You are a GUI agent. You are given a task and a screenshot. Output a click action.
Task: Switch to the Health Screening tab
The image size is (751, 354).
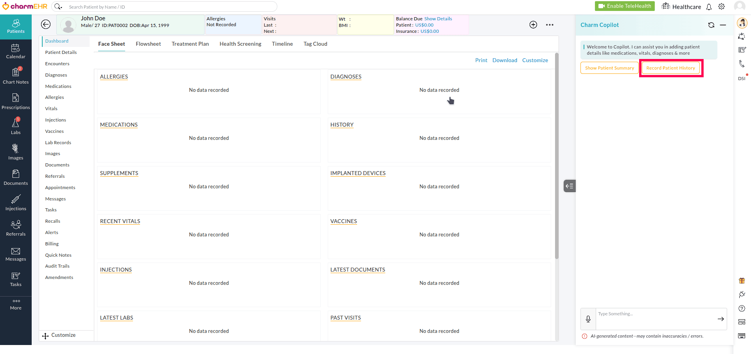[x=241, y=44]
